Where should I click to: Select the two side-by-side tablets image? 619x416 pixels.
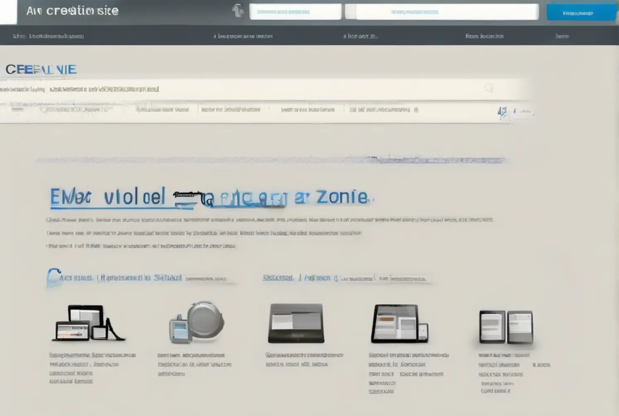click(505, 327)
